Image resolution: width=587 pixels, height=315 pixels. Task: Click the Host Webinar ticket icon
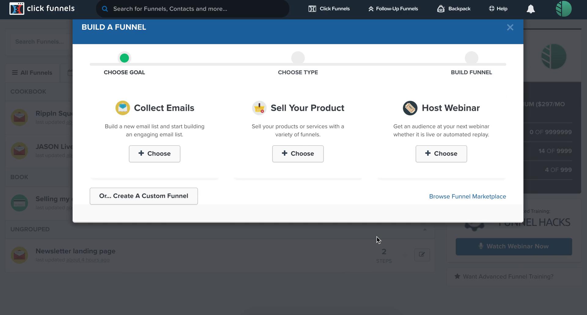point(410,108)
